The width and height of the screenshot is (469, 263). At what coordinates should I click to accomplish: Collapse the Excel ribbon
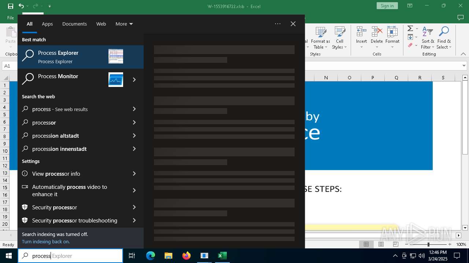[463, 54]
